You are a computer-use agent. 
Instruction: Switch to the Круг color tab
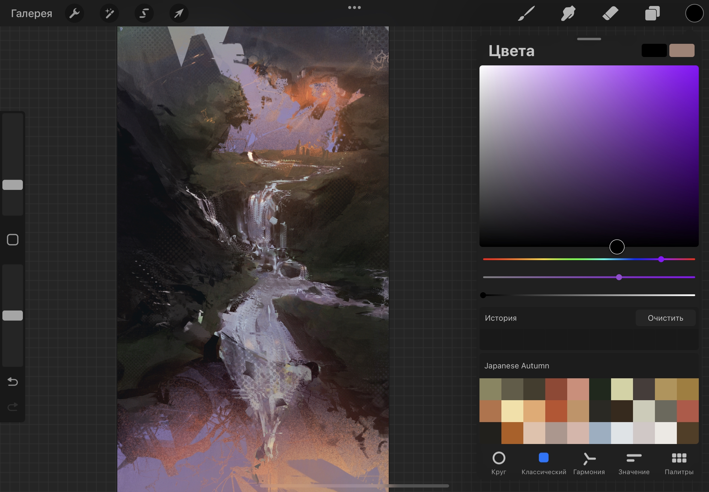click(498, 462)
